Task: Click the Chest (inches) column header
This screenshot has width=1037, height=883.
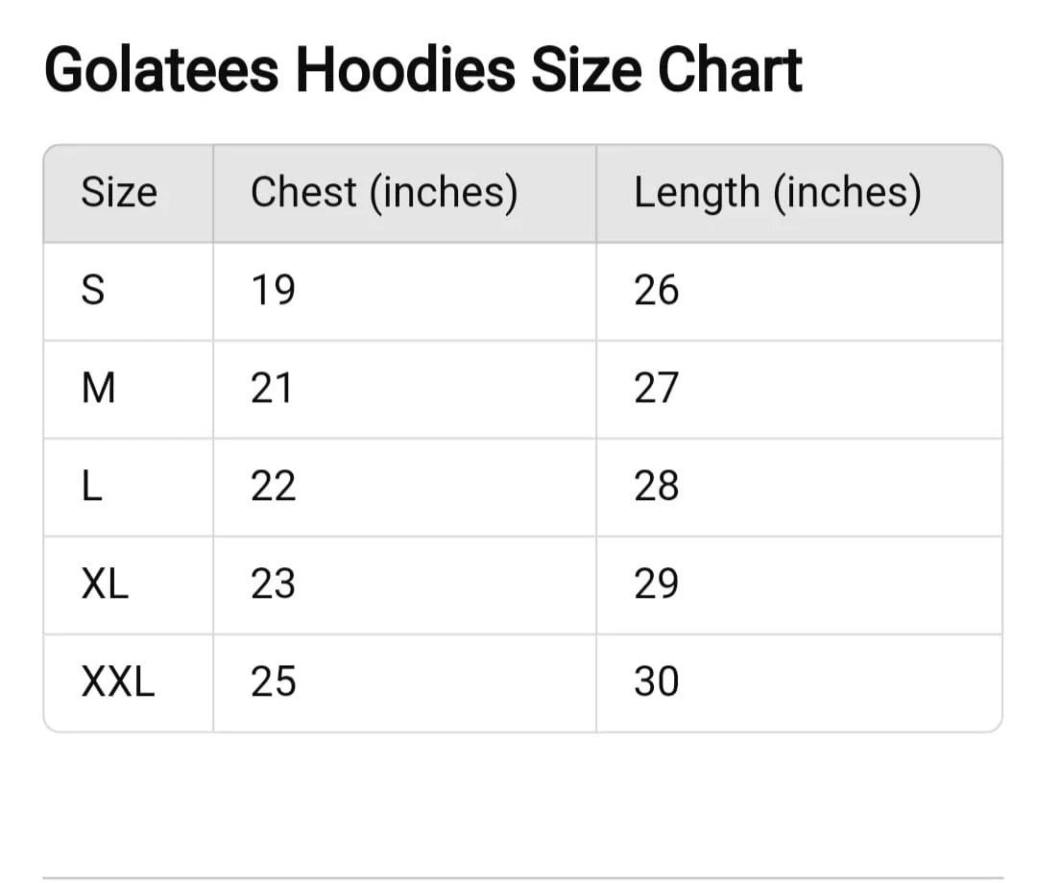Action: point(384,193)
